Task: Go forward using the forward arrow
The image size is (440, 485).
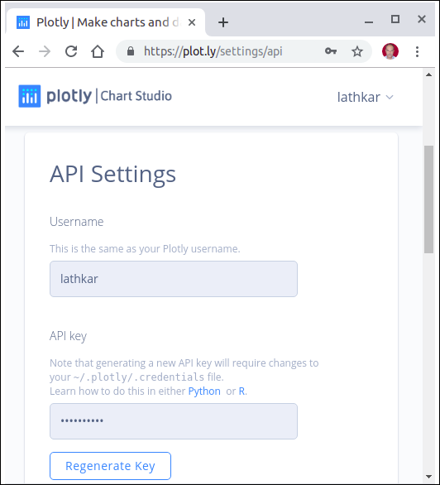Action: (x=45, y=51)
